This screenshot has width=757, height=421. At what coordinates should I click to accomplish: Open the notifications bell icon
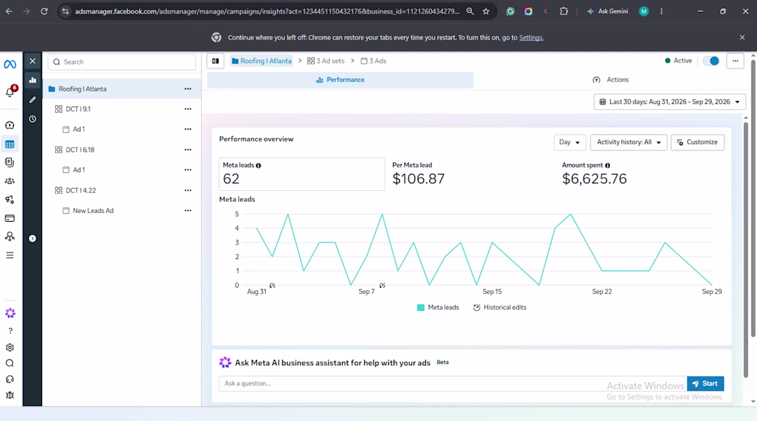click(10, 92)
